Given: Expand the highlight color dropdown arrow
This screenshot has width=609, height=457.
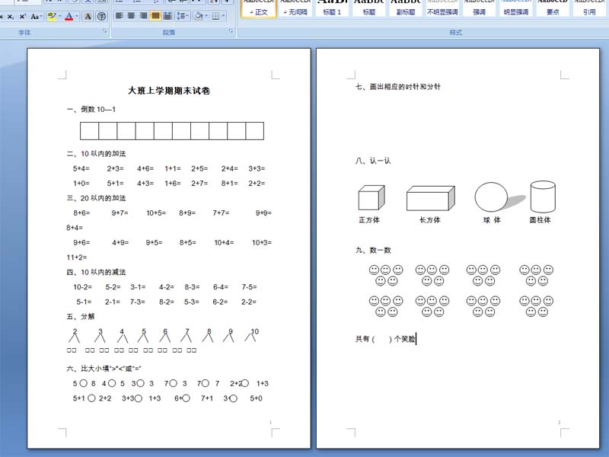Looking at the screenshot, I should coord(59,16).
